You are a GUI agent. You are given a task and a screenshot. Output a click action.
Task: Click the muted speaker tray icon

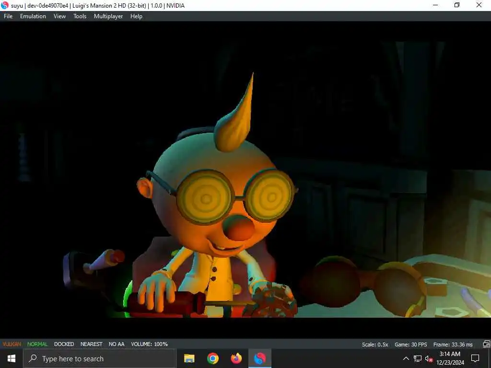[x=429, y=358]
